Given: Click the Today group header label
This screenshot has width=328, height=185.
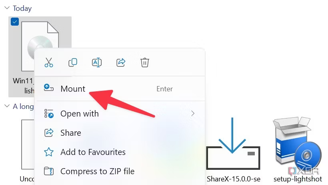Looking at the screenshot, I should pos(22,8).
